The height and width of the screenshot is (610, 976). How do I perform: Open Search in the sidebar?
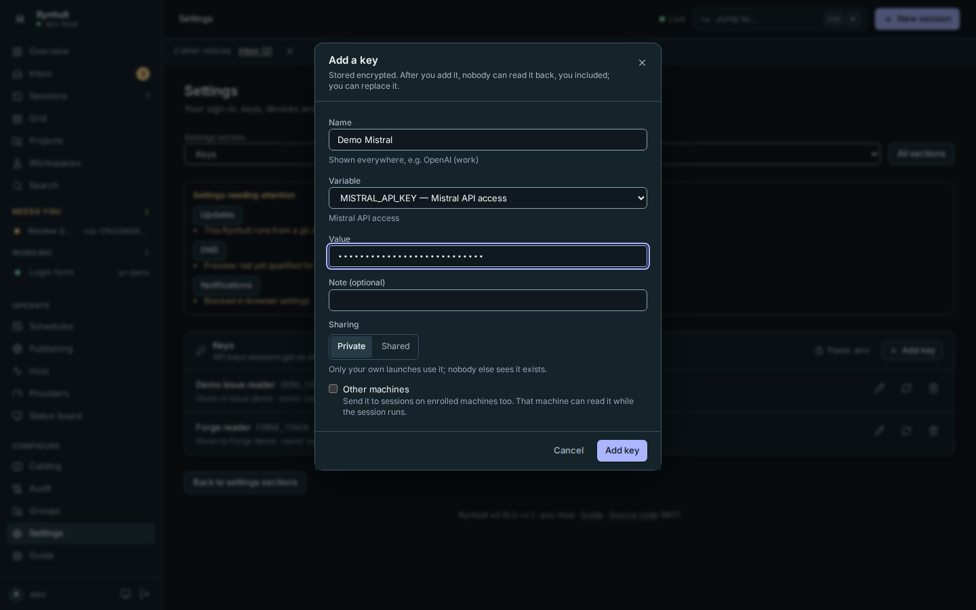(x=81, y=186)
